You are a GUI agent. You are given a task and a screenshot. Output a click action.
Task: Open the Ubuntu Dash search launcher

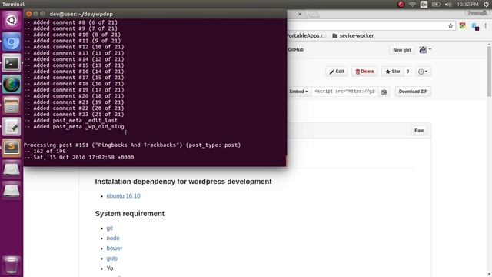12,21
